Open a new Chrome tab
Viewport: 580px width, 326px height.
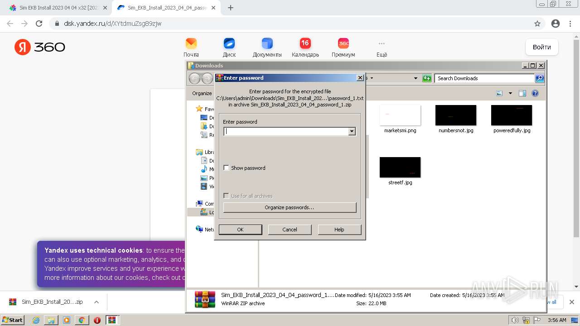click(x=231, y=8)
